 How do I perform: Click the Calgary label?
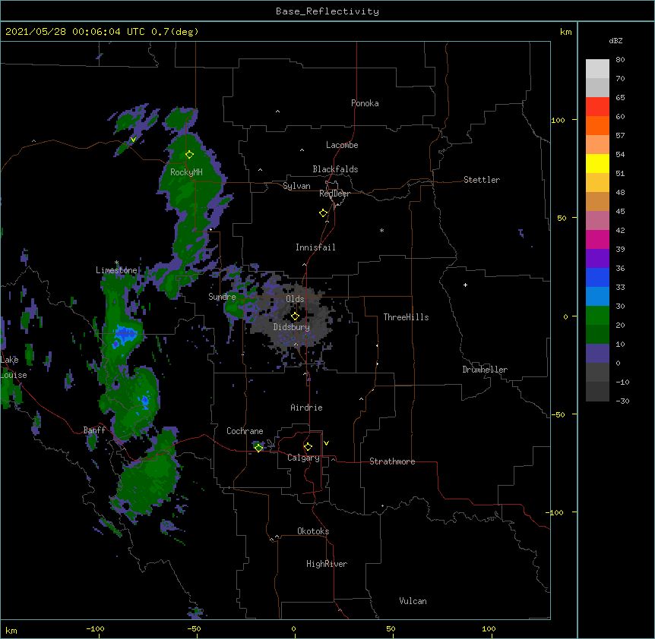pyautogui.click(x=303, y=458)
